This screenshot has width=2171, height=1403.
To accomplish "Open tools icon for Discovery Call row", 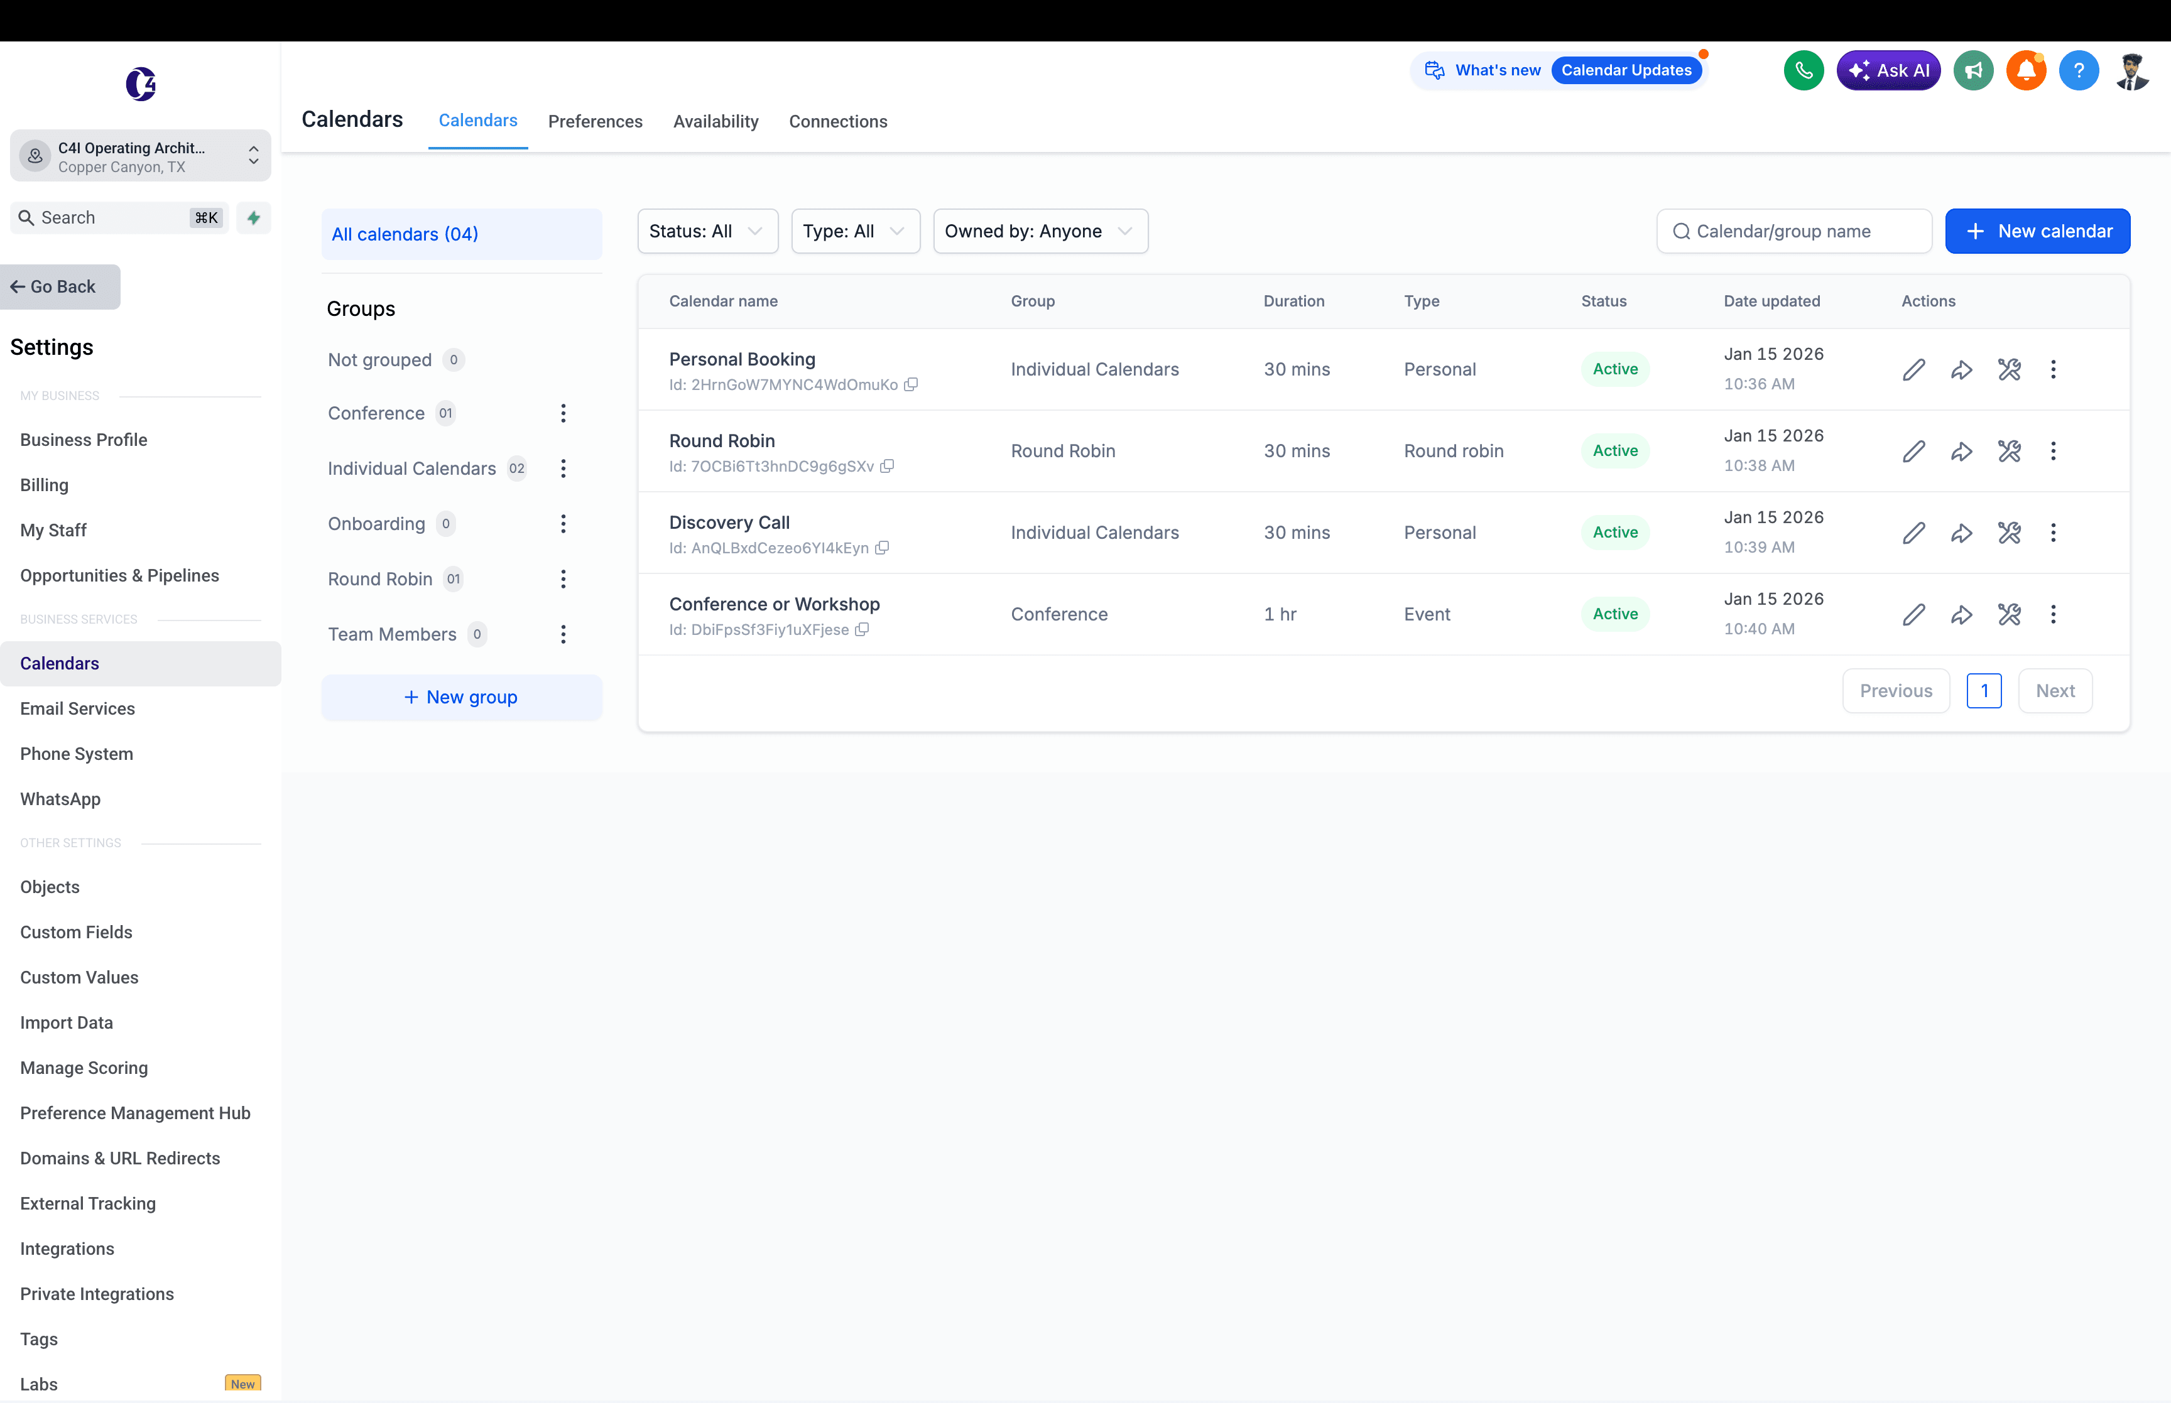I will [2009, 532].
